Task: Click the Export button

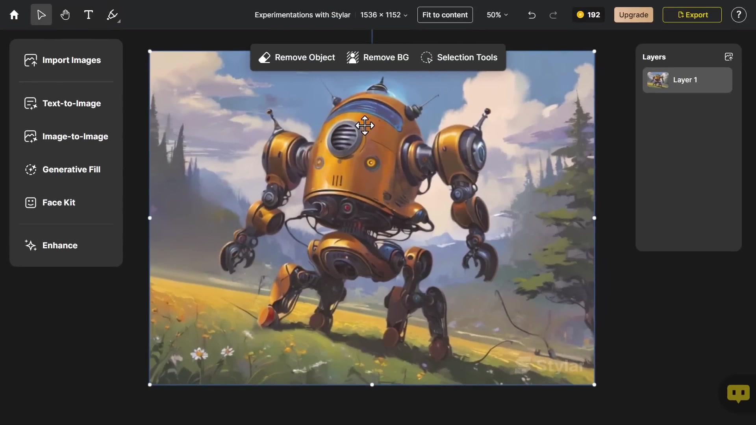Action: click(x=692, y=15)
